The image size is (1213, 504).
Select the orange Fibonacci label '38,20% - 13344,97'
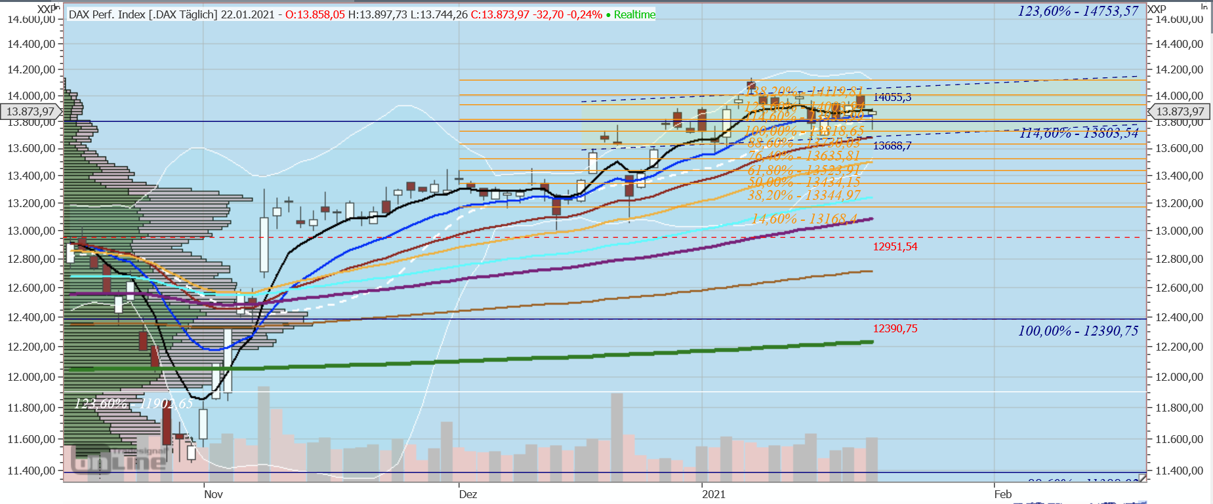pos(804,195)
